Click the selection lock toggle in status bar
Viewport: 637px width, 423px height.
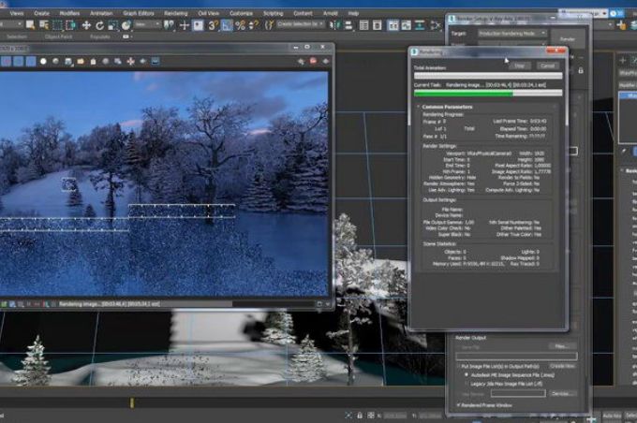pyautogui.click(x=360, y=416)
